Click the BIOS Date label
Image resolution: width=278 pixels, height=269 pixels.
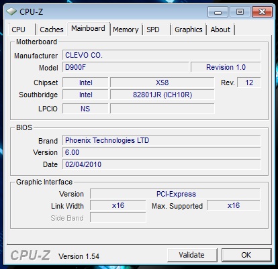tap(50, 164)
